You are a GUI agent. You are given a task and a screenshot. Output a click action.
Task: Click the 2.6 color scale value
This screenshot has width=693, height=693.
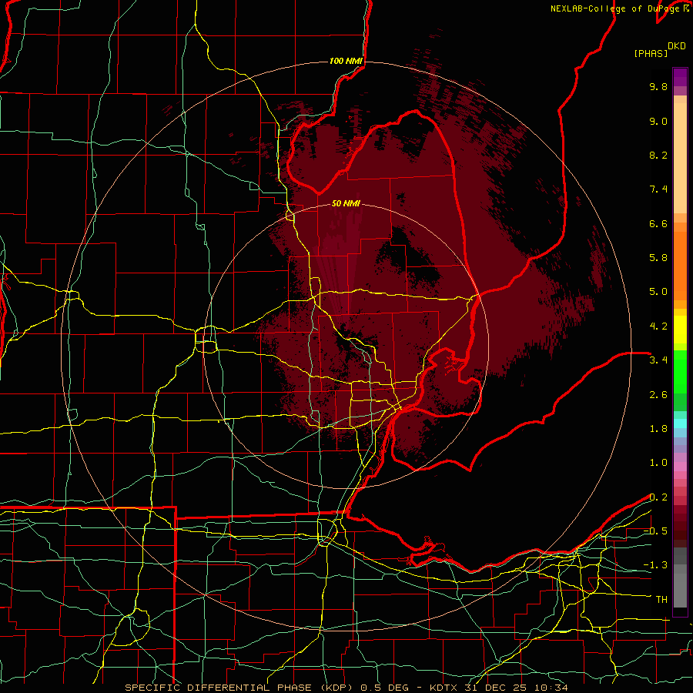[658, 395]
